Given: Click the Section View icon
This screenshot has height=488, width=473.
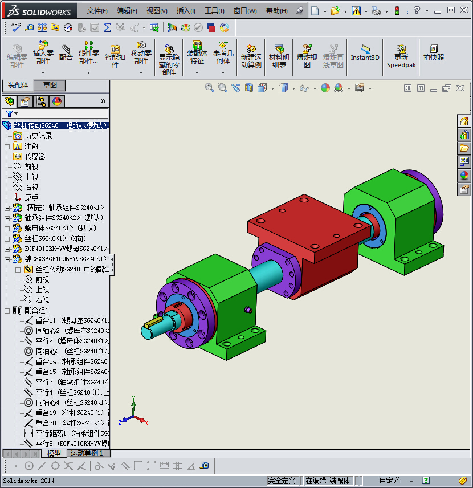Looking at the screenshot, I should [248, 88].
